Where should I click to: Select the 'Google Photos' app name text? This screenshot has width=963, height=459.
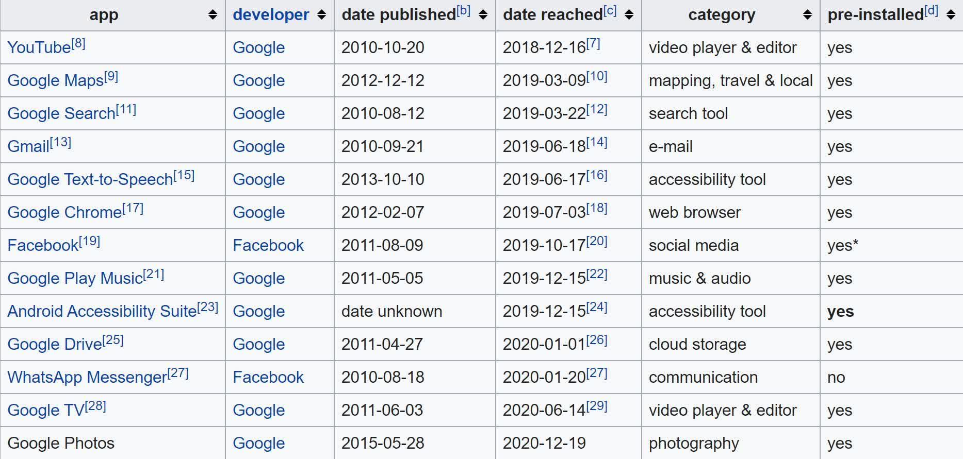pos(61,443)
